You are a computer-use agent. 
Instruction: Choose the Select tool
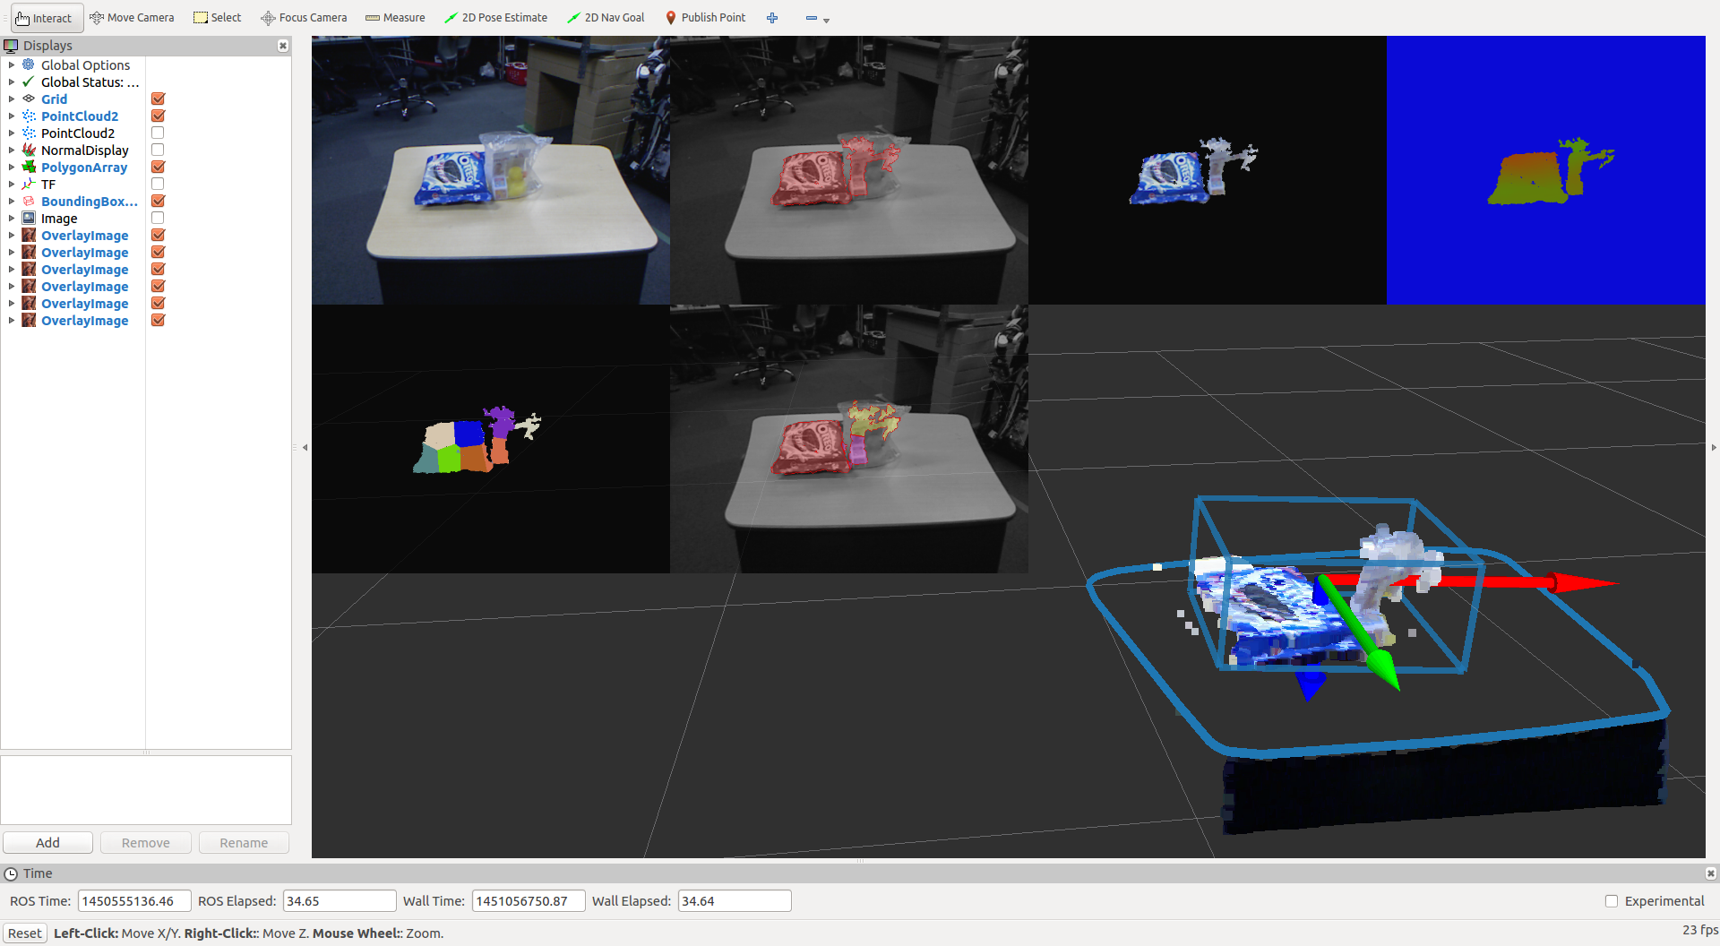click(218, 18)
